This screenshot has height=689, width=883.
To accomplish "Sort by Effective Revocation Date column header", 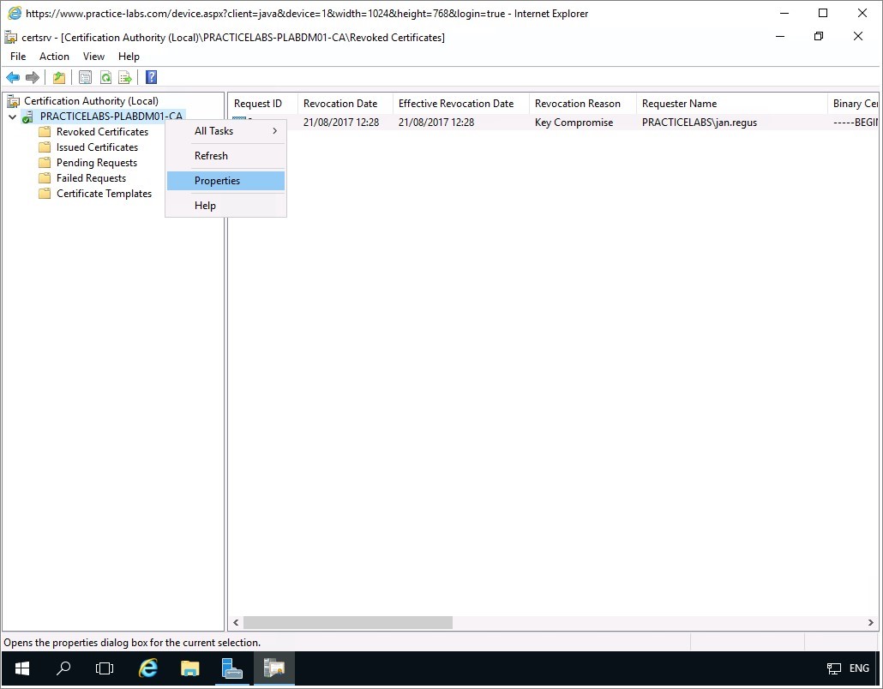I will [x=460, y=104].
